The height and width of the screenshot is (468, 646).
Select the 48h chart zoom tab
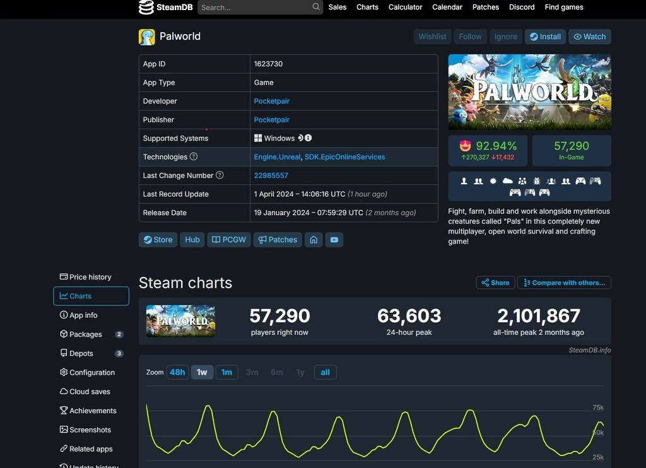click(177, 372)
